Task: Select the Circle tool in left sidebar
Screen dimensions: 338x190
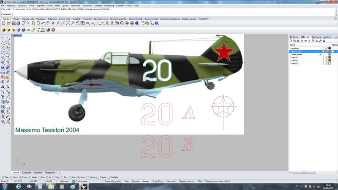Action: tap(3, 47)
